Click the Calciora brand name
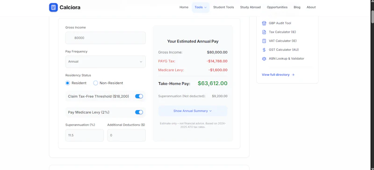 [70, 7]
